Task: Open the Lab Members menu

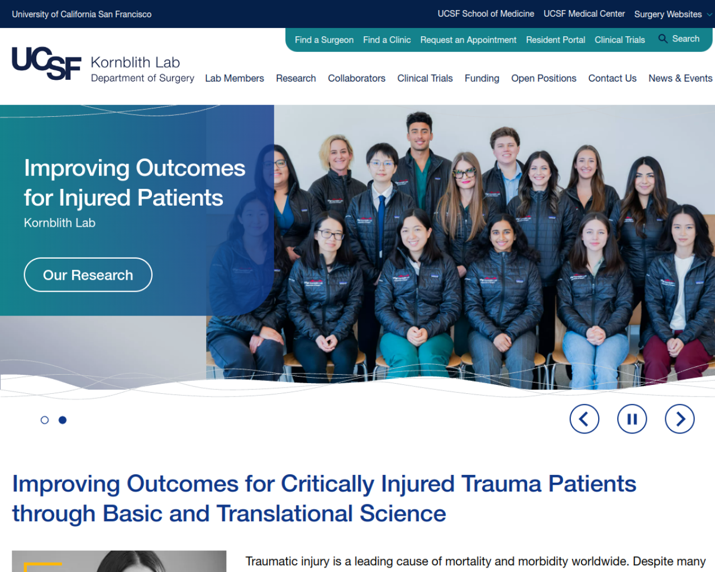Action: [235, 78]
